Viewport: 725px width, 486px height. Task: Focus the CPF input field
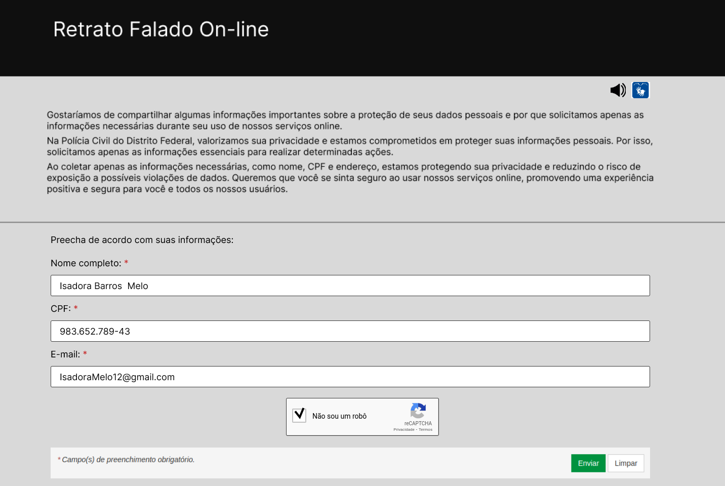(x=350, y=331)
